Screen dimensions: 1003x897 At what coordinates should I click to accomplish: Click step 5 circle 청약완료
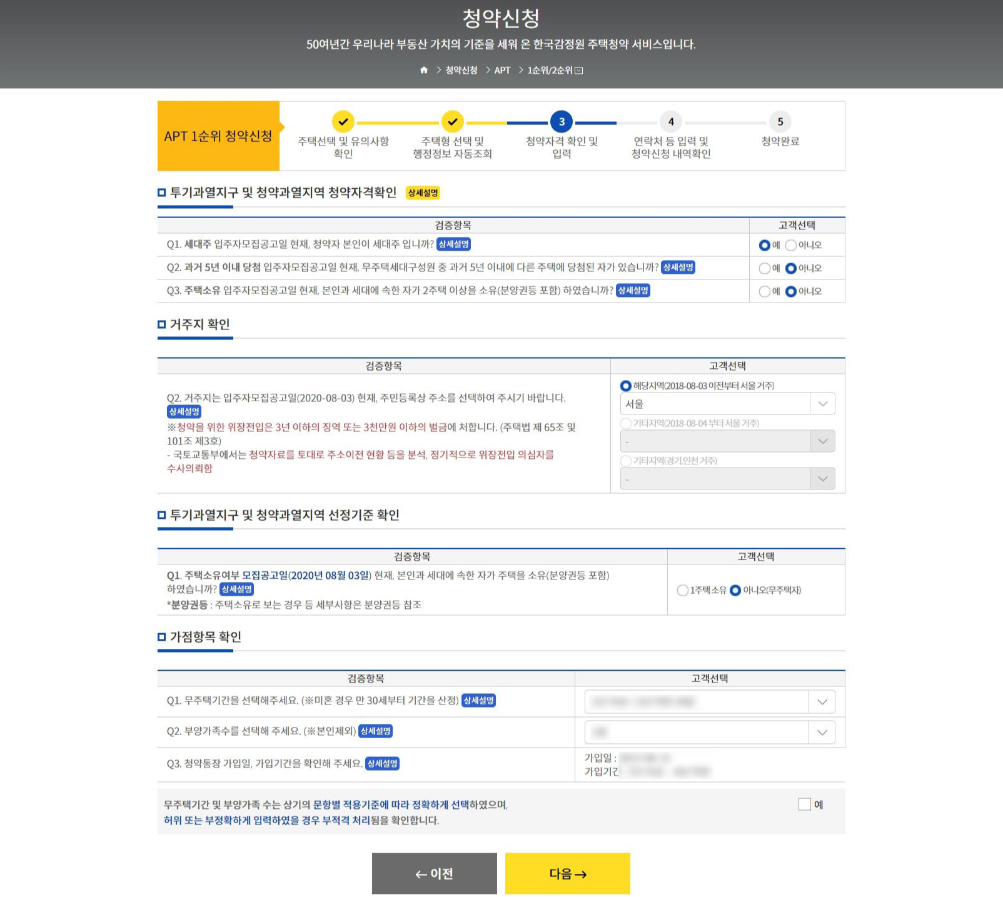(x=780, y=121)
